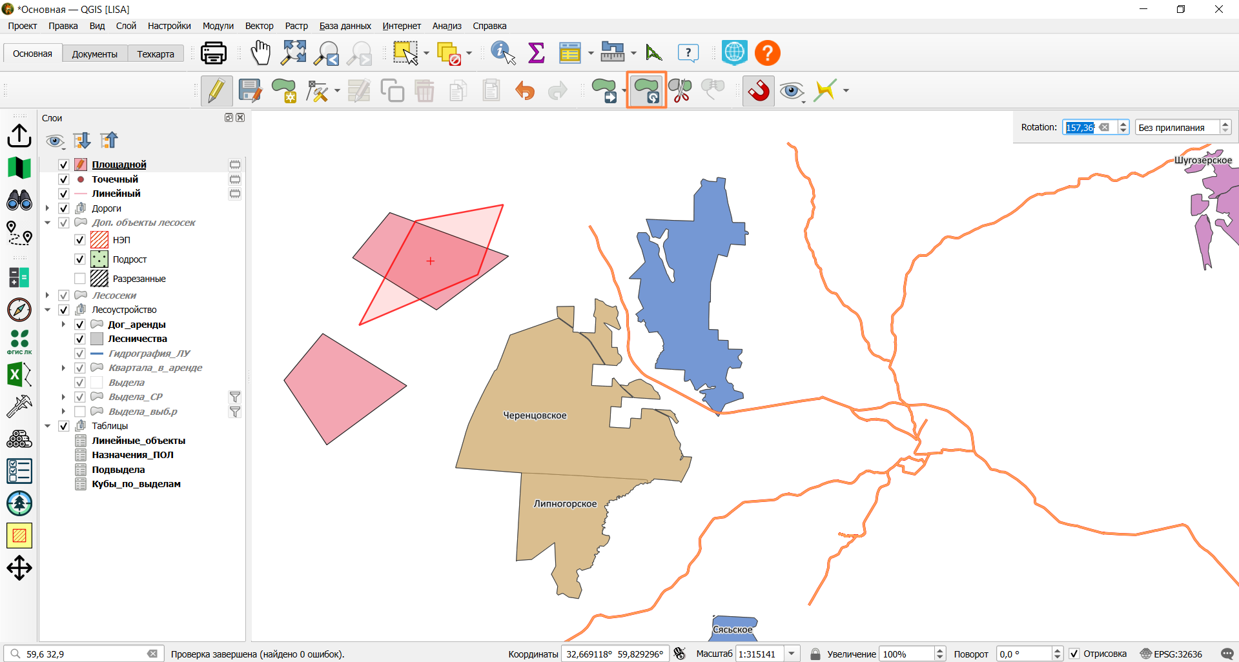Viewport: 1239px width, 662px height.
Task: Expand the Дороги group
Action: click(47, 208)
